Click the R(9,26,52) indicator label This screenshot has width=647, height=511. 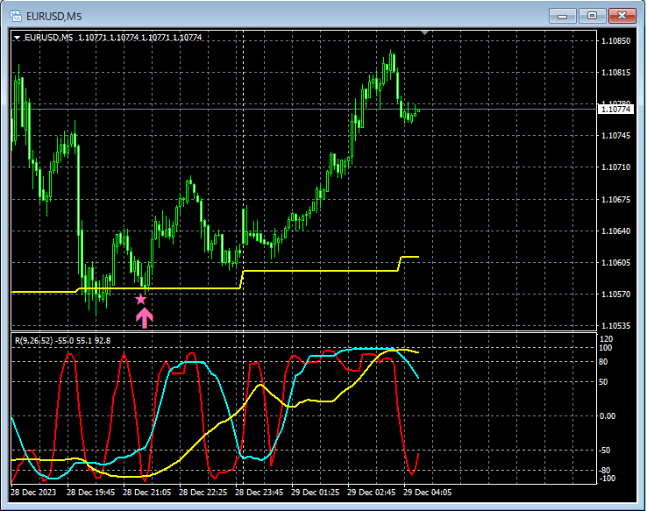pos(63,341)
